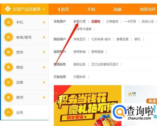Open the 套餐办理 link
157x126 pixels.
(x=79, y=21)
